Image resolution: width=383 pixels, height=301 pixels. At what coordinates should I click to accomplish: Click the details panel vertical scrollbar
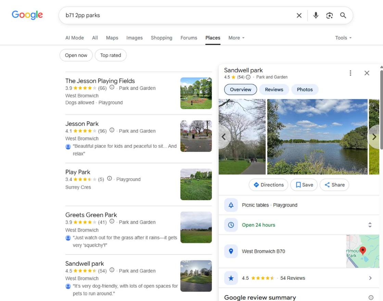coord(381,110)
